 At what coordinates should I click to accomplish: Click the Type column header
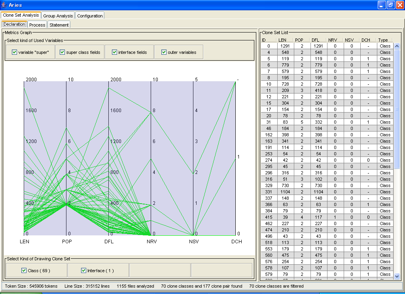(x=382, y=40)
